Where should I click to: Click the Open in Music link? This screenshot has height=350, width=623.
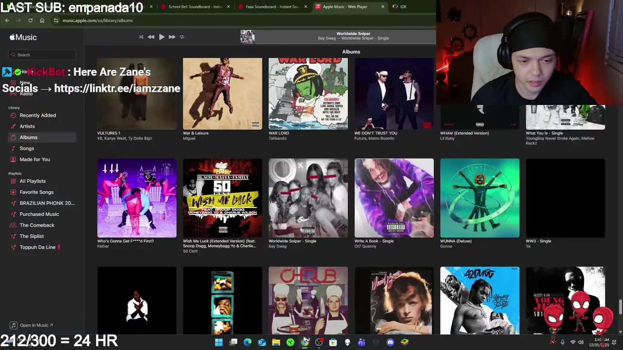click(32, 325)
